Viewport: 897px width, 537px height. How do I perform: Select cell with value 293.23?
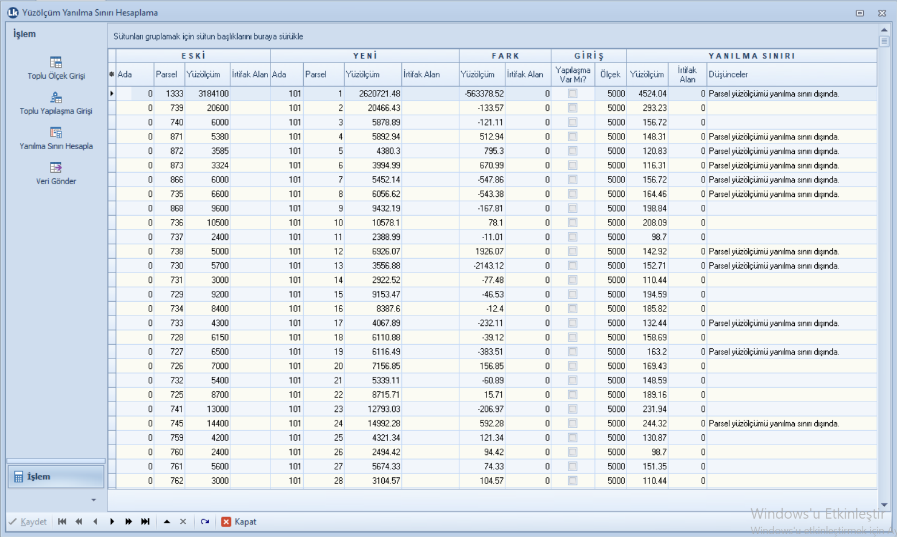coord(647,108)
